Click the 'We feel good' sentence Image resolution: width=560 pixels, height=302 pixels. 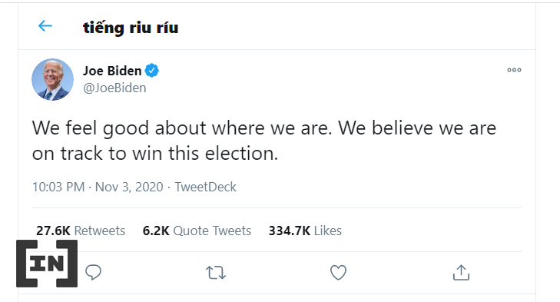tap(182, 128)
